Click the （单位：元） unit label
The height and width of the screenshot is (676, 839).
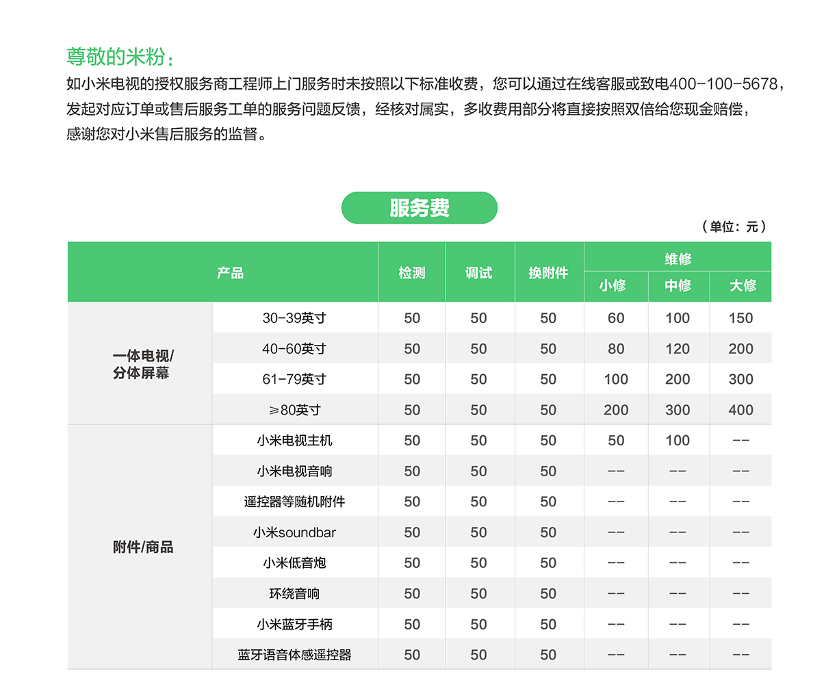(x=734, y=226)
